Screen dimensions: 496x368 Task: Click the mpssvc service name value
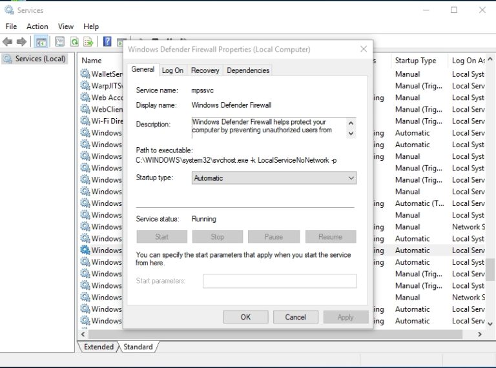click(x=202, y=90)
